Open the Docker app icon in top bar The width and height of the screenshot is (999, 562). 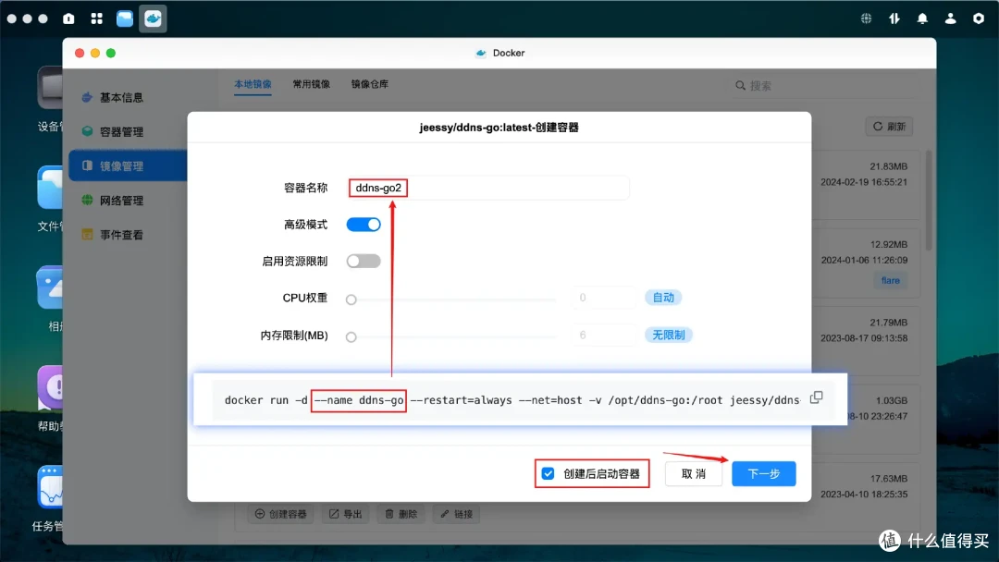153,18
